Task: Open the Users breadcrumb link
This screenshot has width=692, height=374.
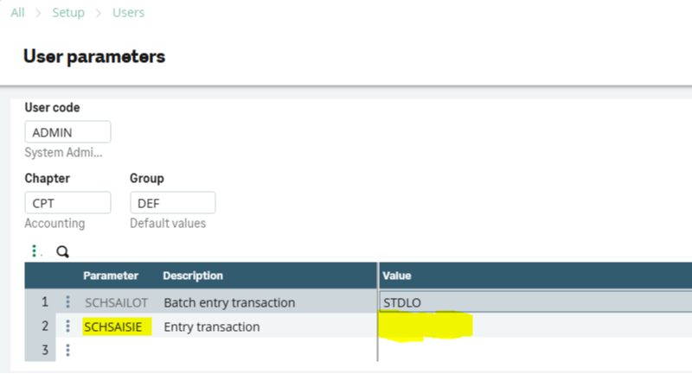Action: [x=129, y=13]
